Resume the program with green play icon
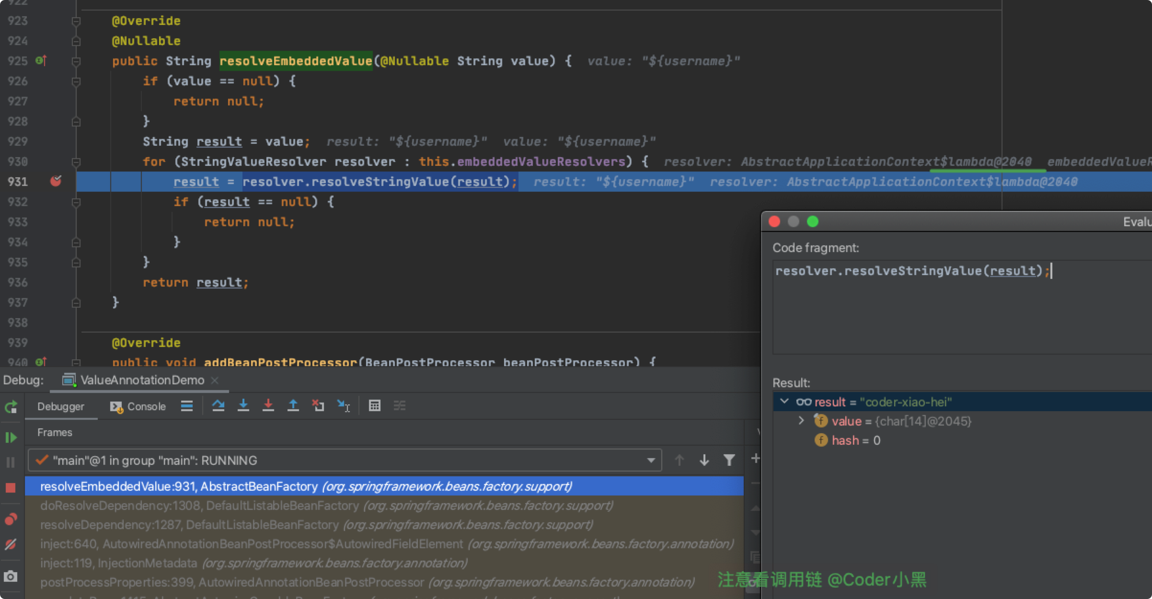Image resolution: width=1152 pixels, height=599 pixels. (11, 438)
